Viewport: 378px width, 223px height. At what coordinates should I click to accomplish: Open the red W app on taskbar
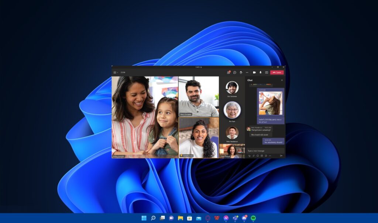click(x=217, y=218)
